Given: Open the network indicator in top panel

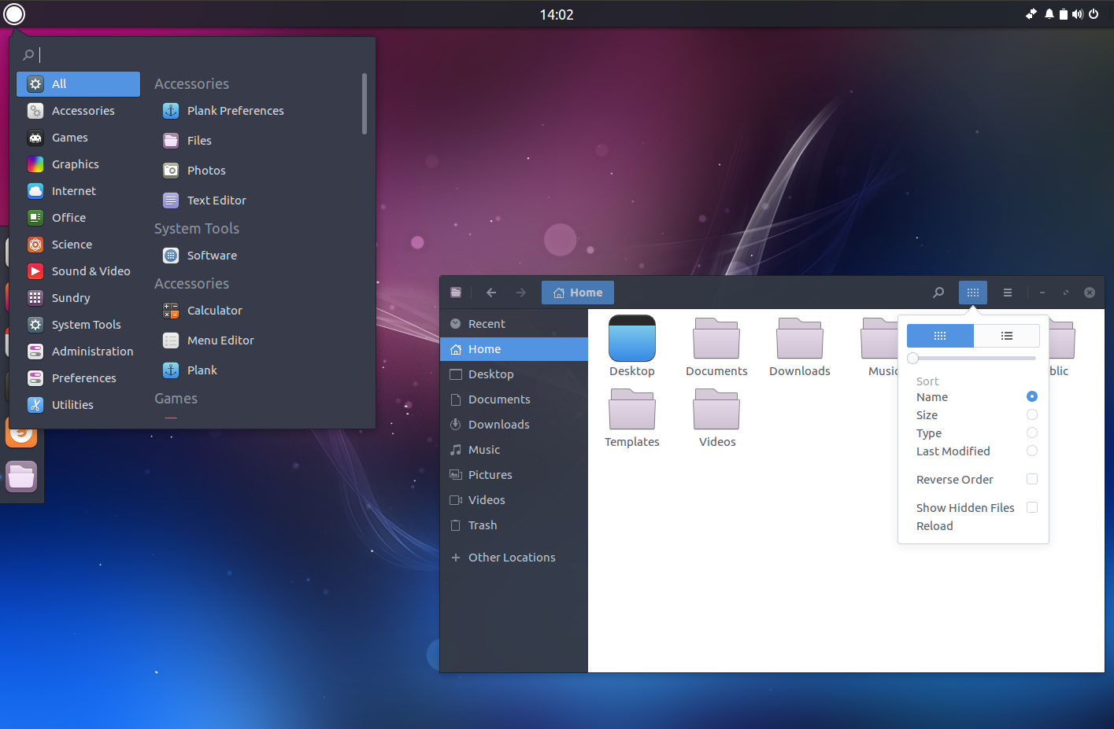Looking at the screenshot, I should (x=1031, y=14).
